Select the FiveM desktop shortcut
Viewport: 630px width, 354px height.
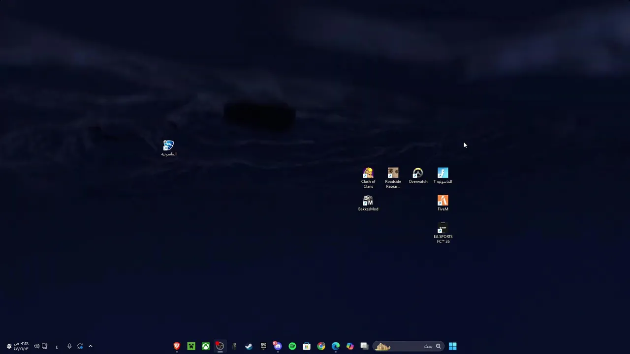point(443,203)
